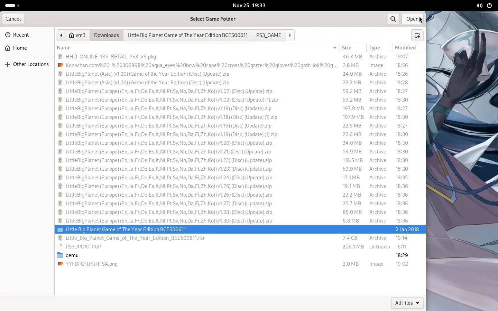The height and width of the screenshot is (311, 498).
Task: Click the PS3UPDAT.PUP file name
Action: click(x=83, y=247)
